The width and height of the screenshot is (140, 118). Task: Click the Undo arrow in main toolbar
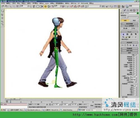[x=3, y=6]
